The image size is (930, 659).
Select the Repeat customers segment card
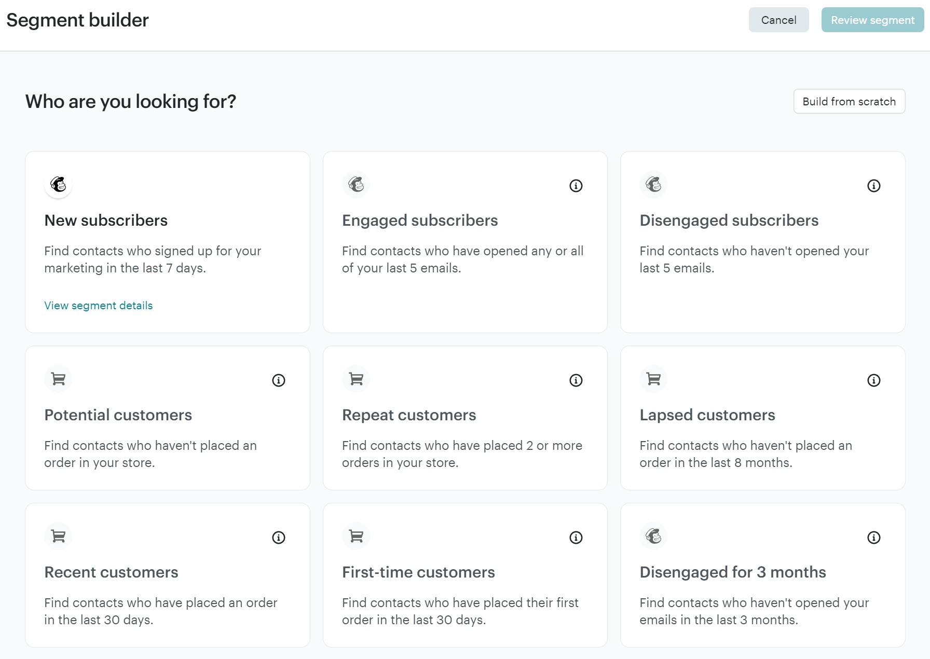click(464, 418)
